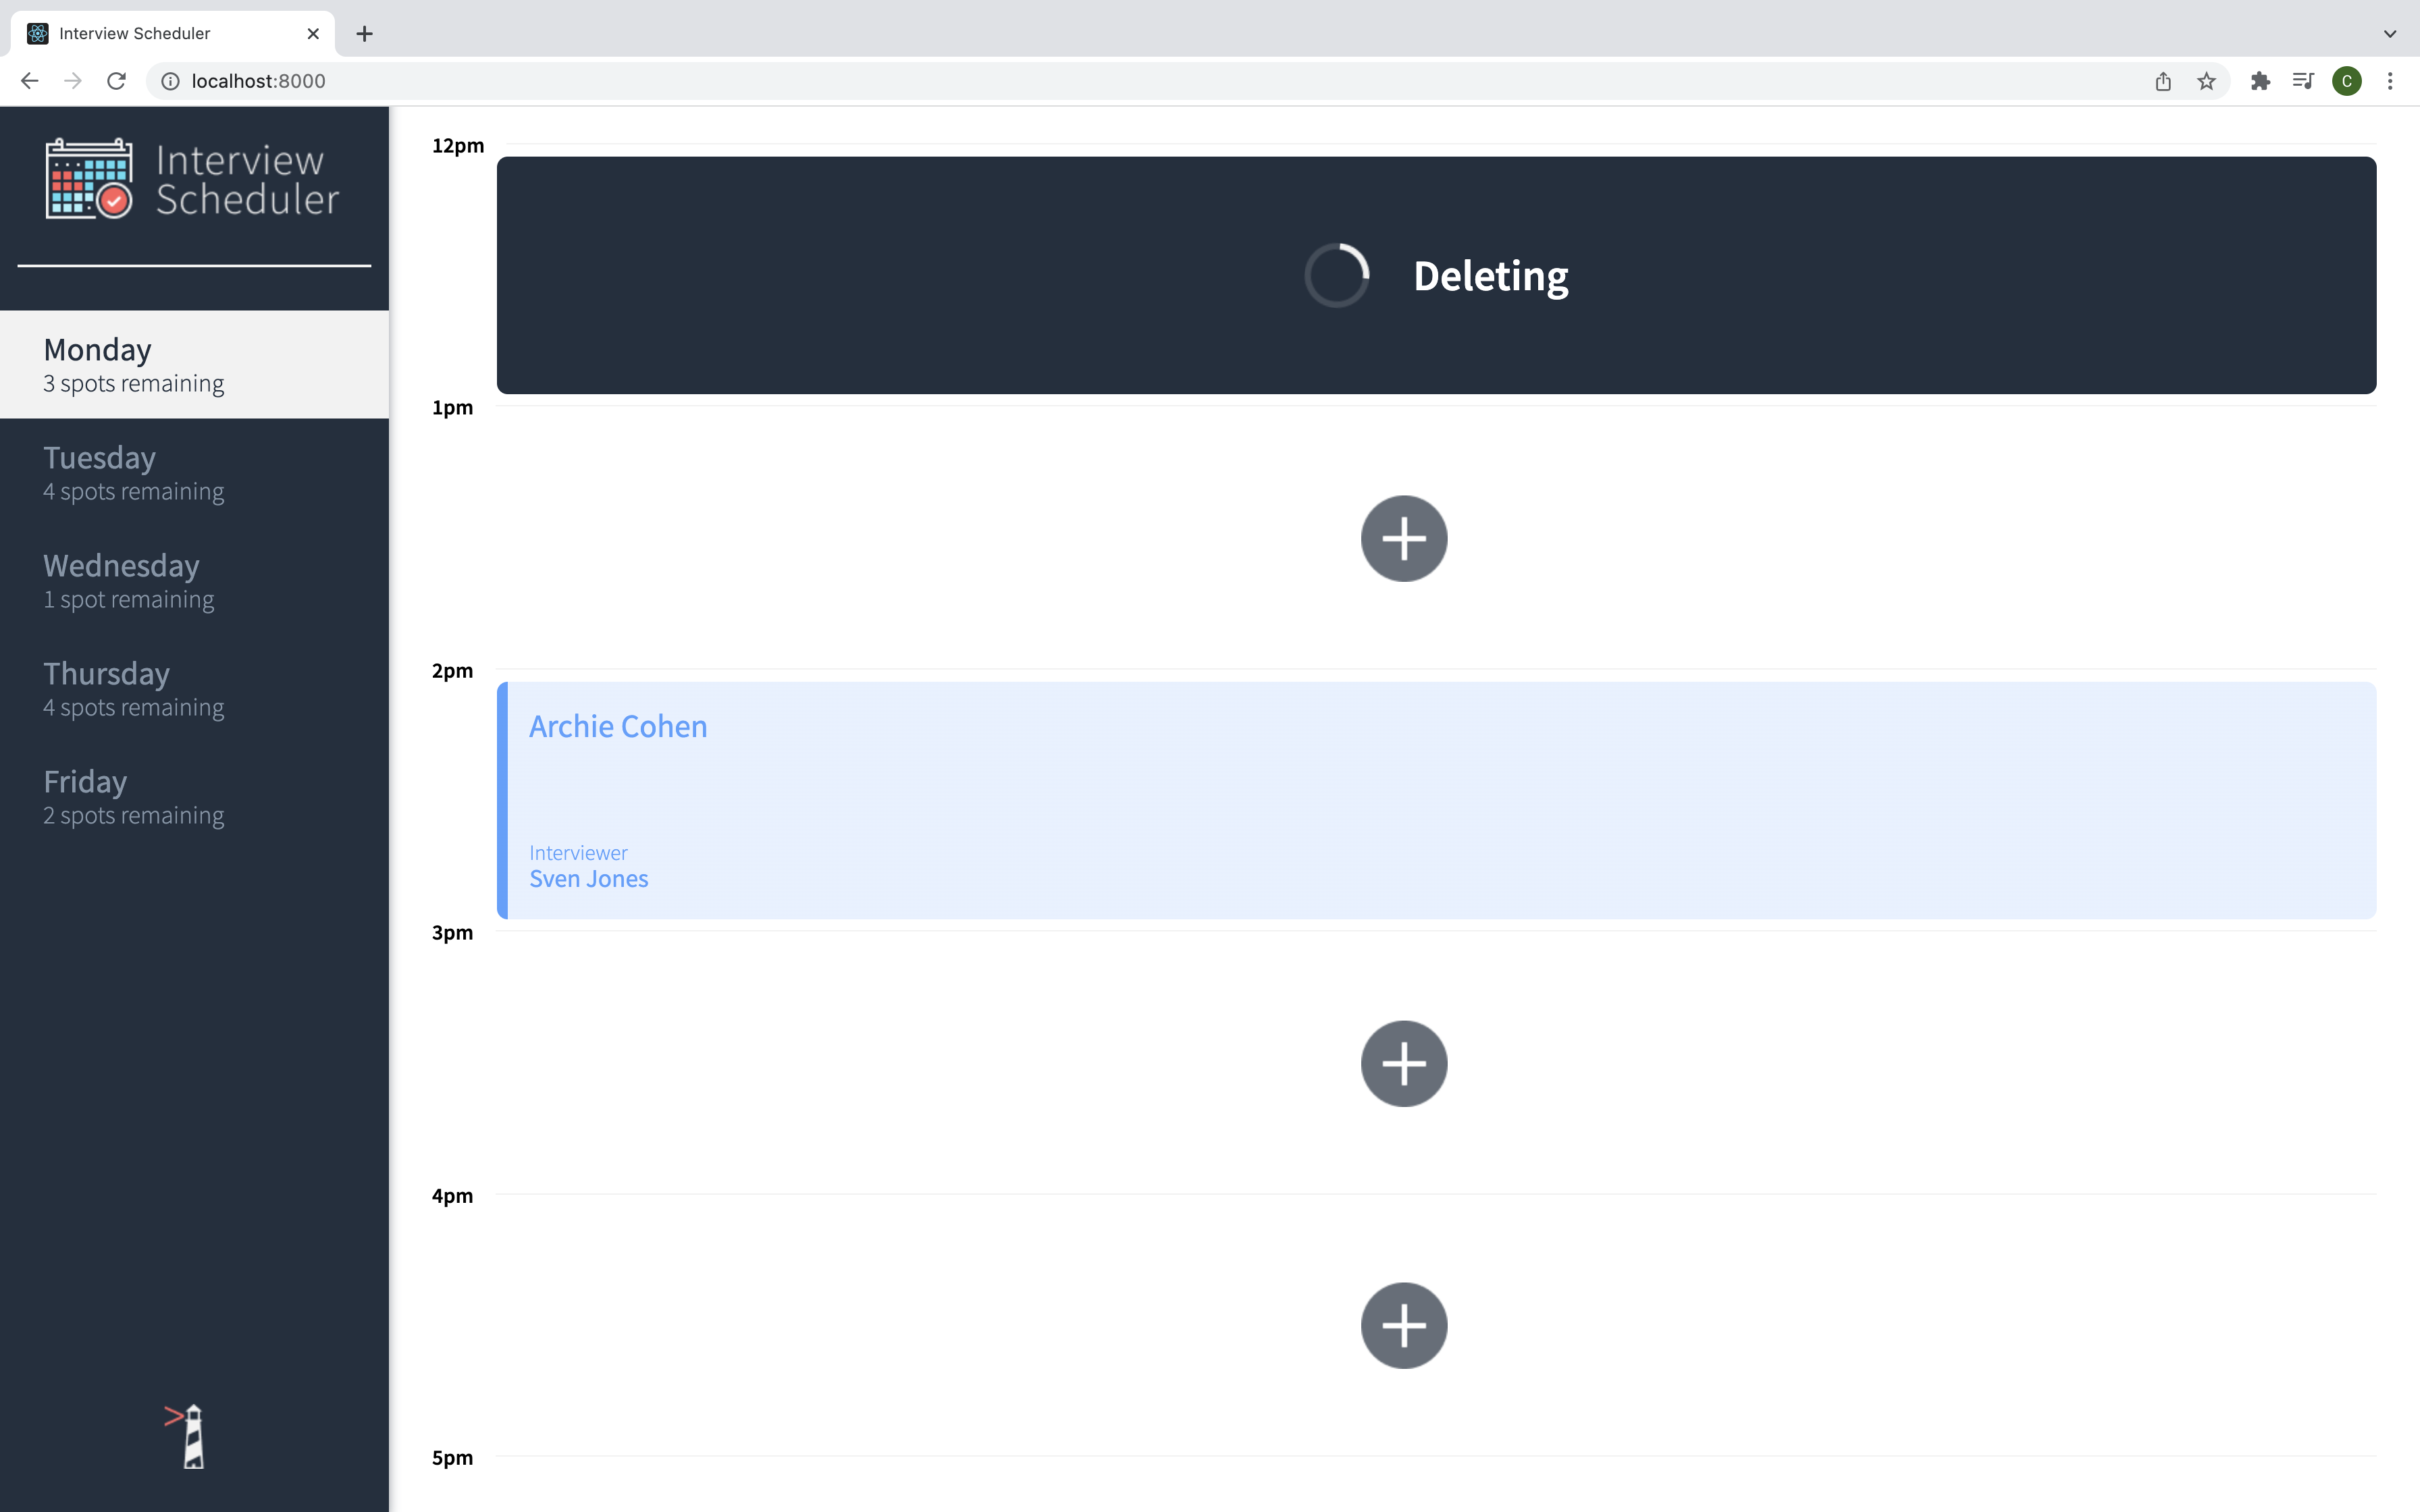Click the 2pm time label
The height and width of the screenshot is (1512, 2420).
(x=452, y=671)
